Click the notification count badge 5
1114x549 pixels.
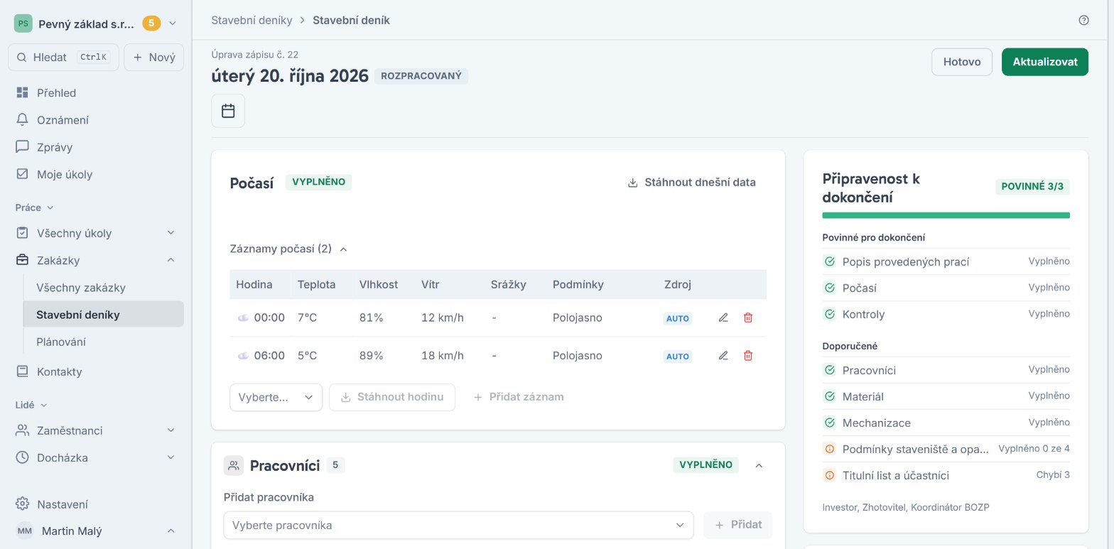[151, 23]
